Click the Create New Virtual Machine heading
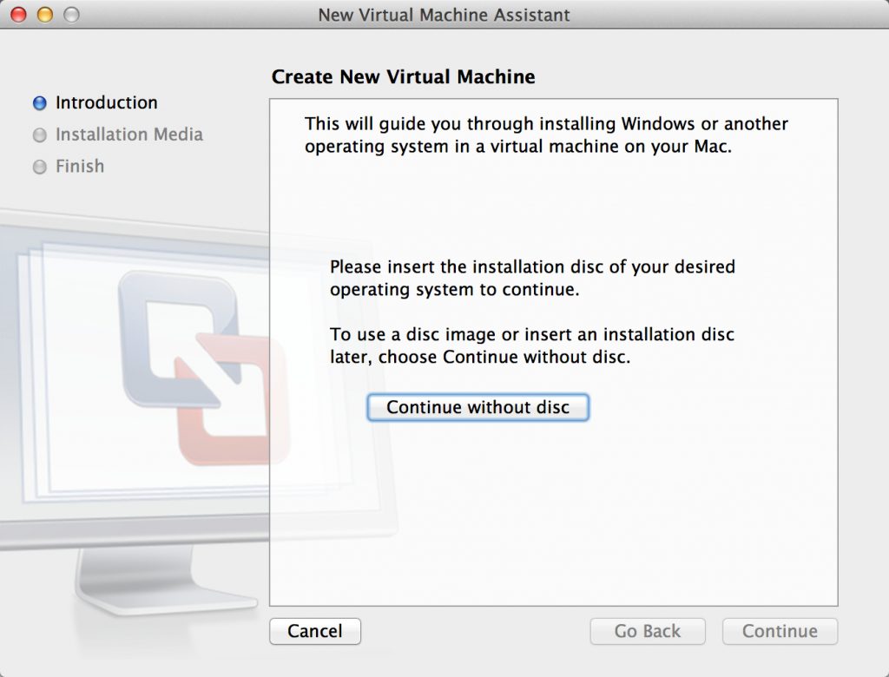This screenshot has width=889, height=677. point(403,76)
